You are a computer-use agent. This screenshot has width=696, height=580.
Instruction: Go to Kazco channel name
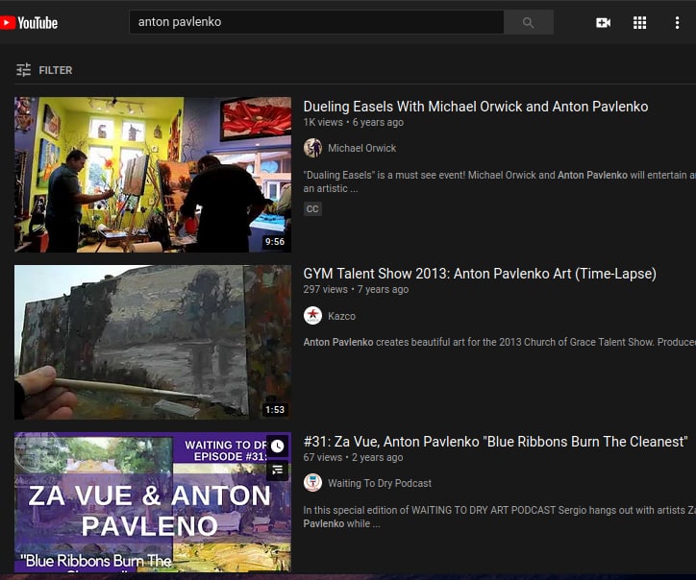[341, 316]
